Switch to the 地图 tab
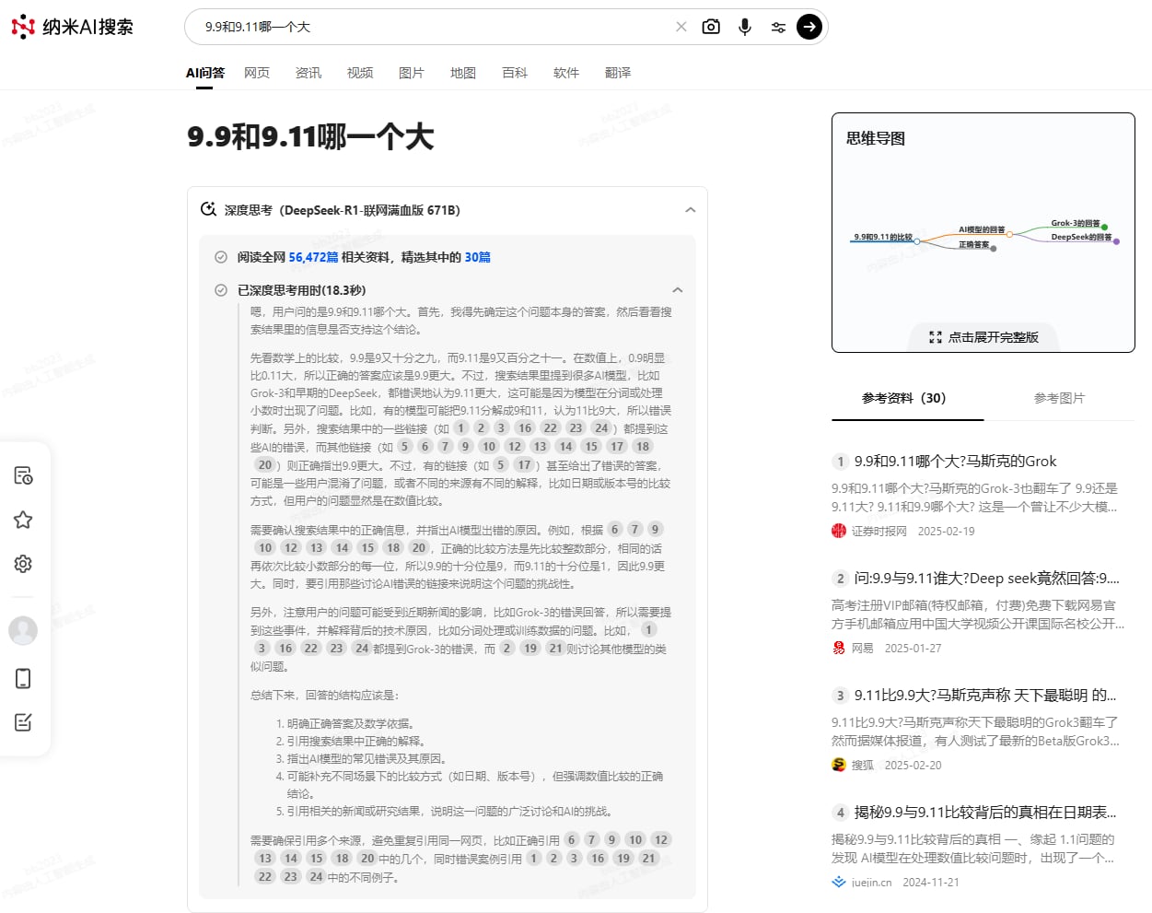The image size is (1152, 913). click(x=463, y=73)
